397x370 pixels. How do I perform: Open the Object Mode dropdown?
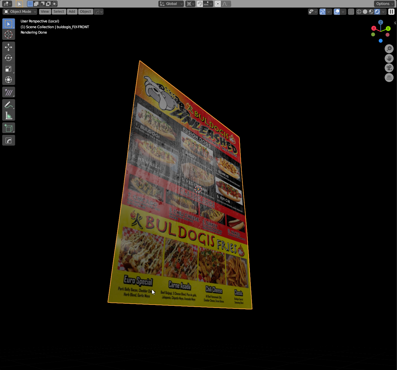(20, 12)
